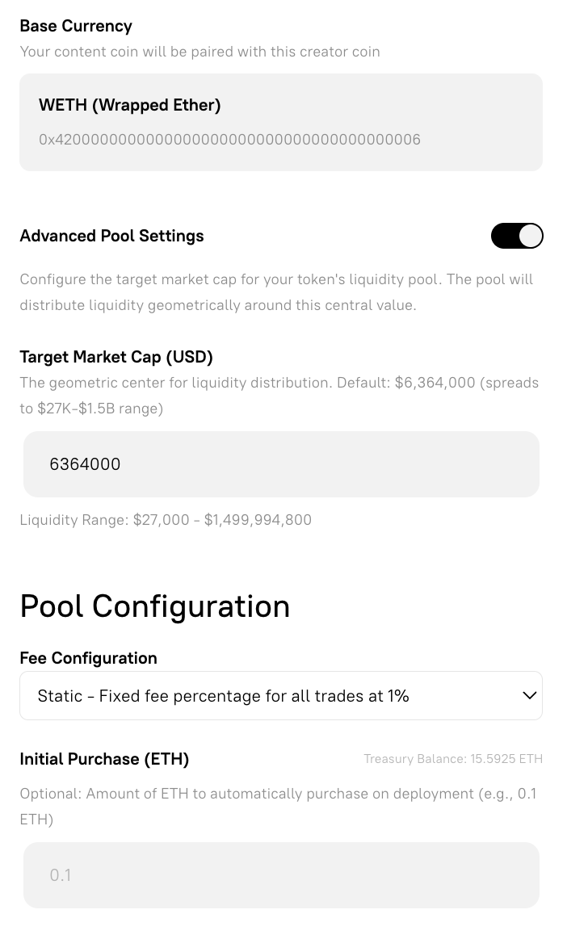Click the Base Currency heading
This screenshot has height=935, width=567.
click(x=76, y=26)
